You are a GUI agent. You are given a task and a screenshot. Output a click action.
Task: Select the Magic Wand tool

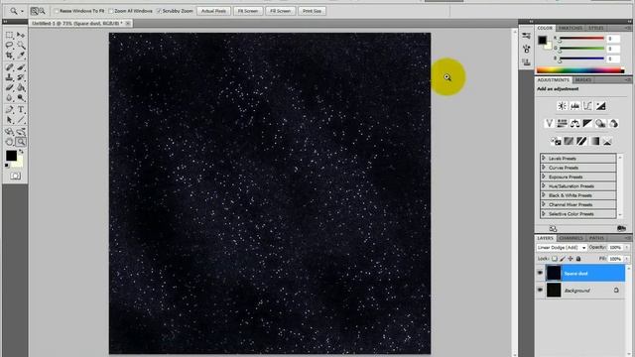coord(21,46)
